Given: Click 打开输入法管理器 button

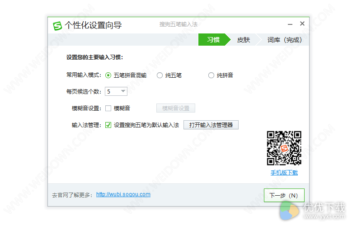Looking at the screenshot, I should click(211, 125).
